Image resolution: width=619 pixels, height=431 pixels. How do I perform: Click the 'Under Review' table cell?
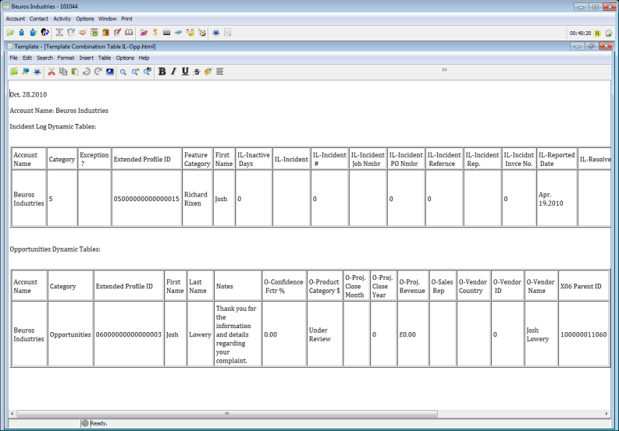[325, 334]
